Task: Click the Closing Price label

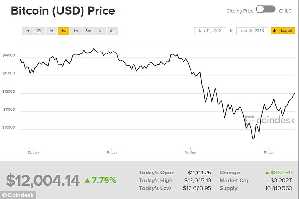Action: click(240, 11)
